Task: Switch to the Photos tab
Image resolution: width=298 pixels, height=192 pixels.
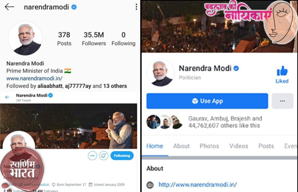Action: [x=209, y=146]
